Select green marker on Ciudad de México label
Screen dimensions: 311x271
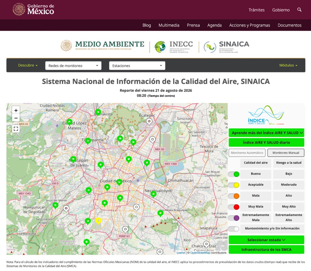click(119, 182)
